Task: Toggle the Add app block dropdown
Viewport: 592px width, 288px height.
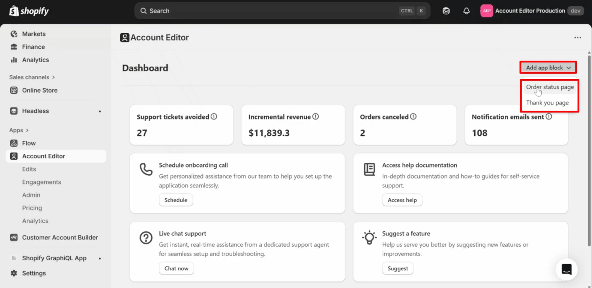Action: pos(548,68)
